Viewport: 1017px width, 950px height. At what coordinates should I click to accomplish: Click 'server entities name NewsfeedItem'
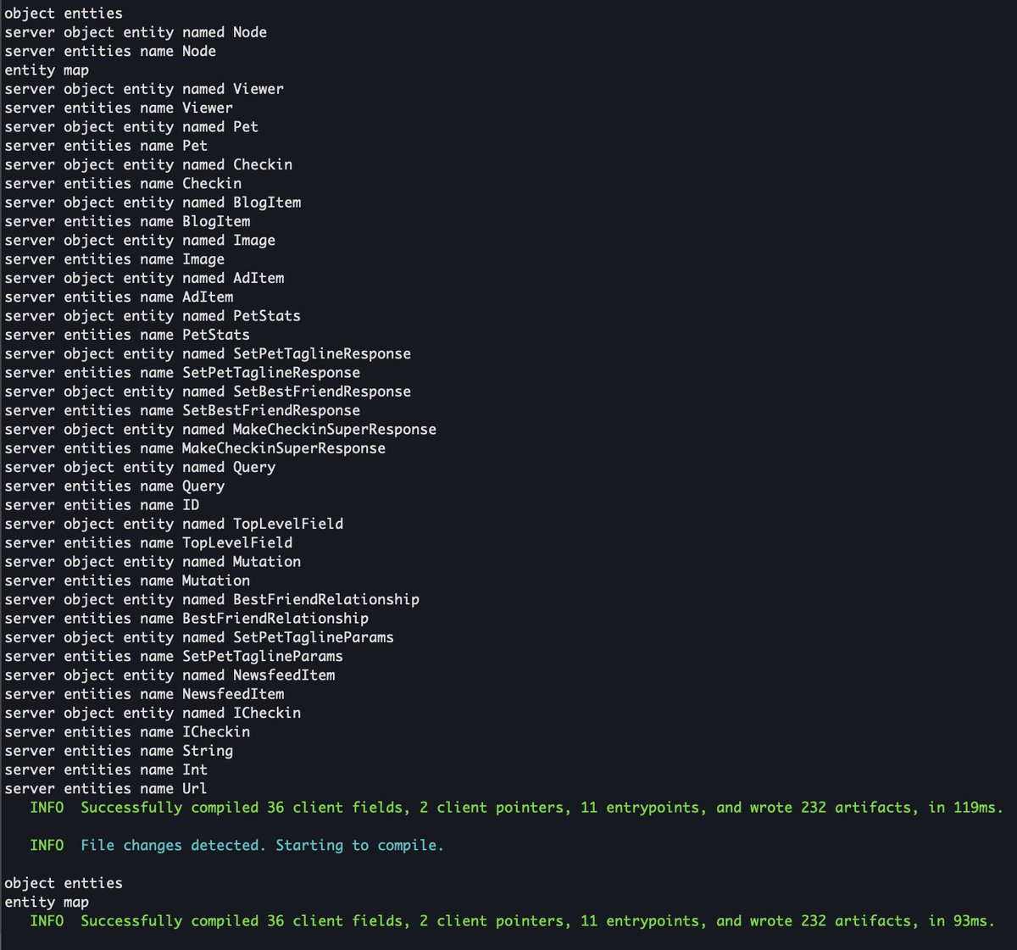[x=144, y=694]
